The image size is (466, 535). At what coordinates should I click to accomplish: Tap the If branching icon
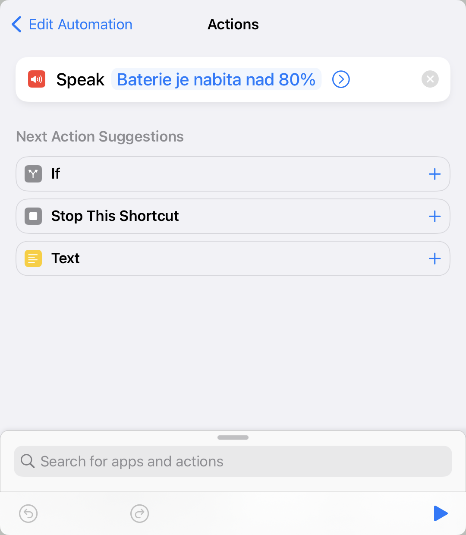tap(33, 174)
